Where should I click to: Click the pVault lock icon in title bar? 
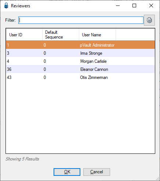pyautogui.click(x=6, y=6)
